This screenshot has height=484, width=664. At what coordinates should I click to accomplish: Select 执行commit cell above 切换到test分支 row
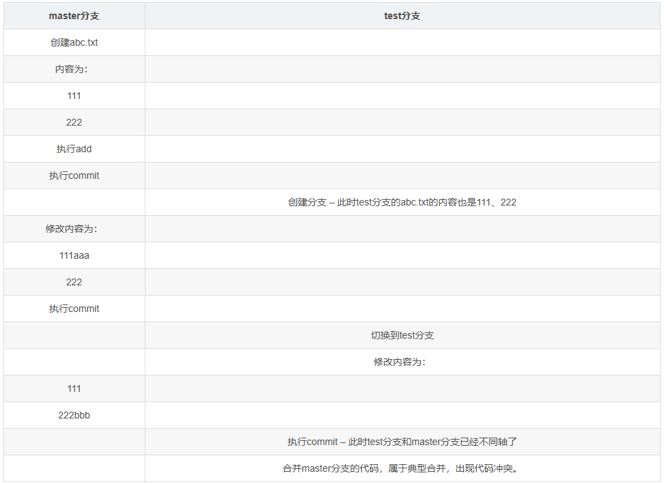tap(74, 309)
